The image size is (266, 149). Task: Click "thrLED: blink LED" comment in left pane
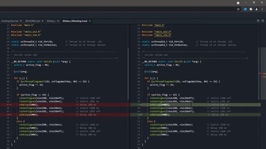tap(25, 55)
